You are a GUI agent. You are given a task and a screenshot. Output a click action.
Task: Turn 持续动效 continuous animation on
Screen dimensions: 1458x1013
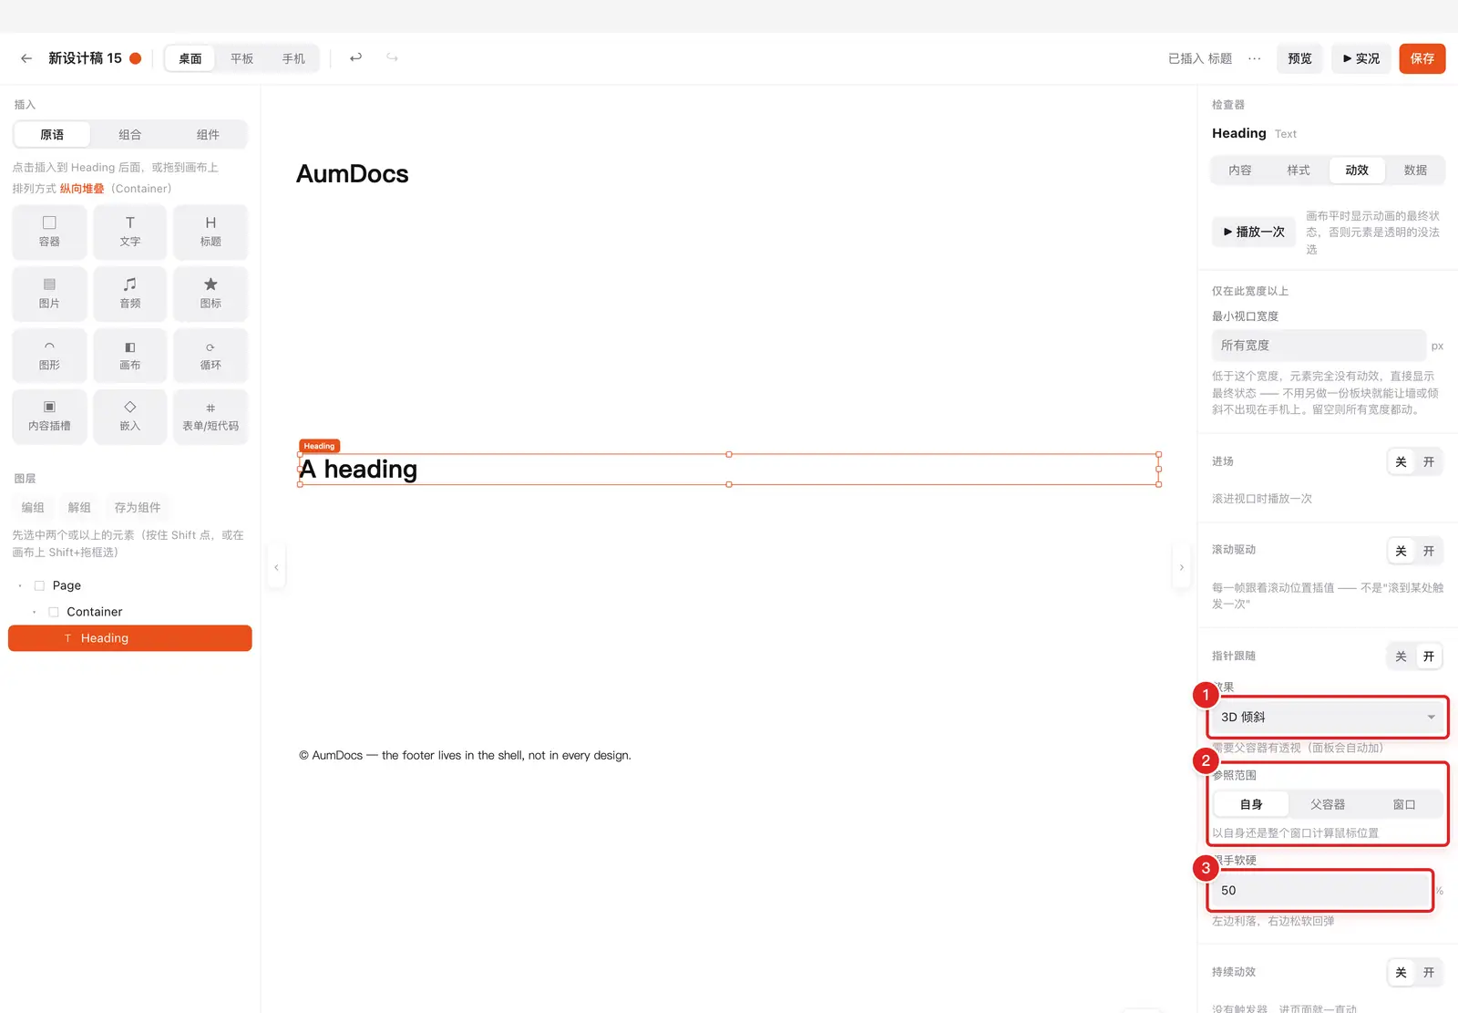click(1429, 973)
